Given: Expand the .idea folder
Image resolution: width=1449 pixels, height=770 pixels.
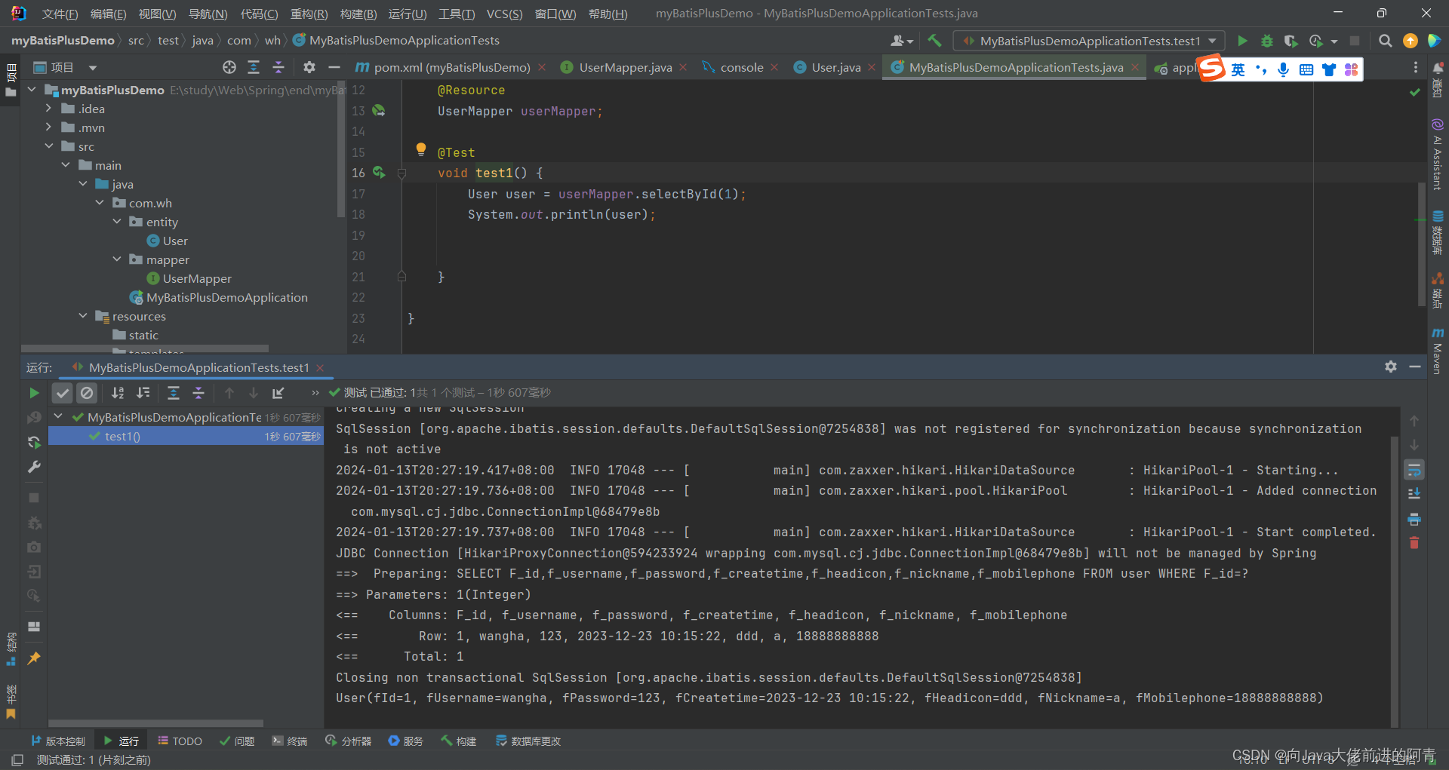Looking at the screenshot, I should pyautogui.click(x=49, y=109).
